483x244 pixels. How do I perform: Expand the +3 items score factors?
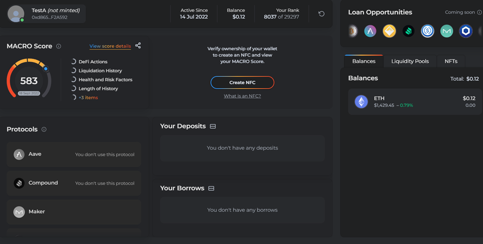[88, 98]
